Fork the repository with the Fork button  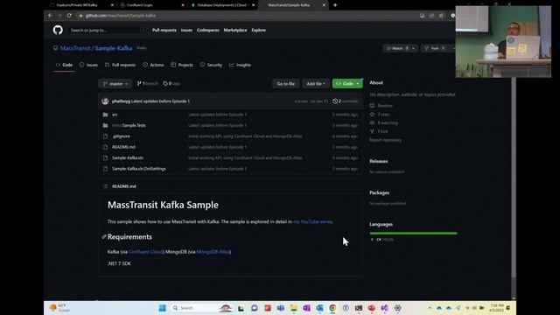point(435,48)
